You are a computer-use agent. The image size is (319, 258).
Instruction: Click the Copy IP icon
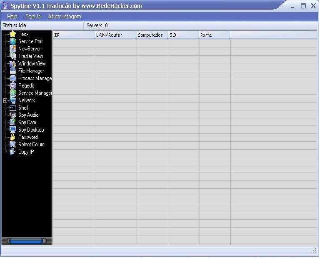click(x=13, y=152)
